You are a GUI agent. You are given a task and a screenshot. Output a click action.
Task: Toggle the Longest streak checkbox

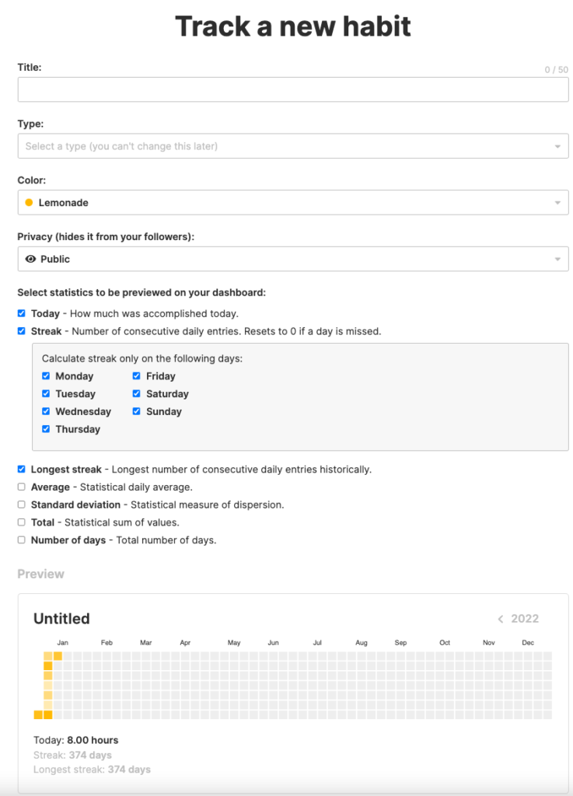(x=22, y=470)
